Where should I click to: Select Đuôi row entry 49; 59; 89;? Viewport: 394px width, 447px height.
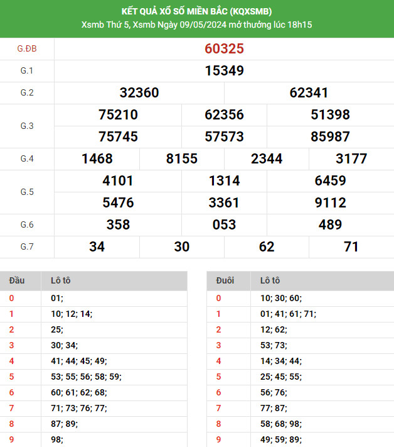pos(281,439)
